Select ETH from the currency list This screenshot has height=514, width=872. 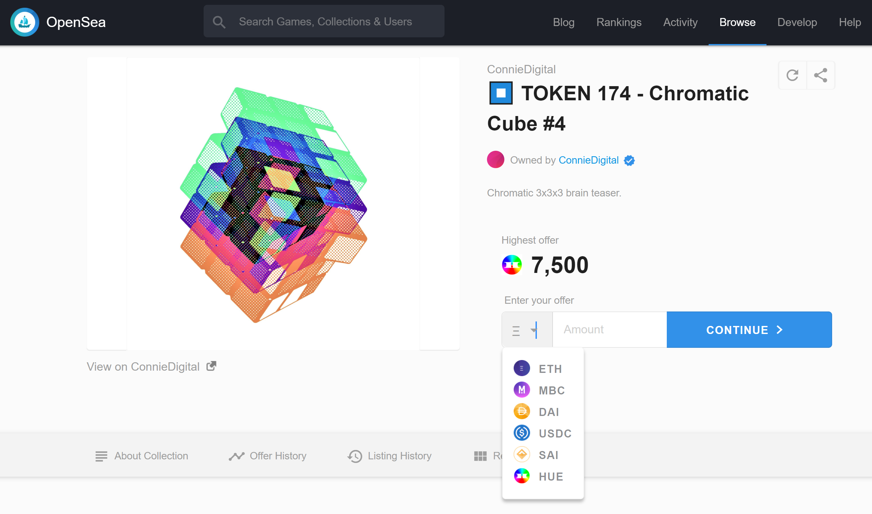543,368
